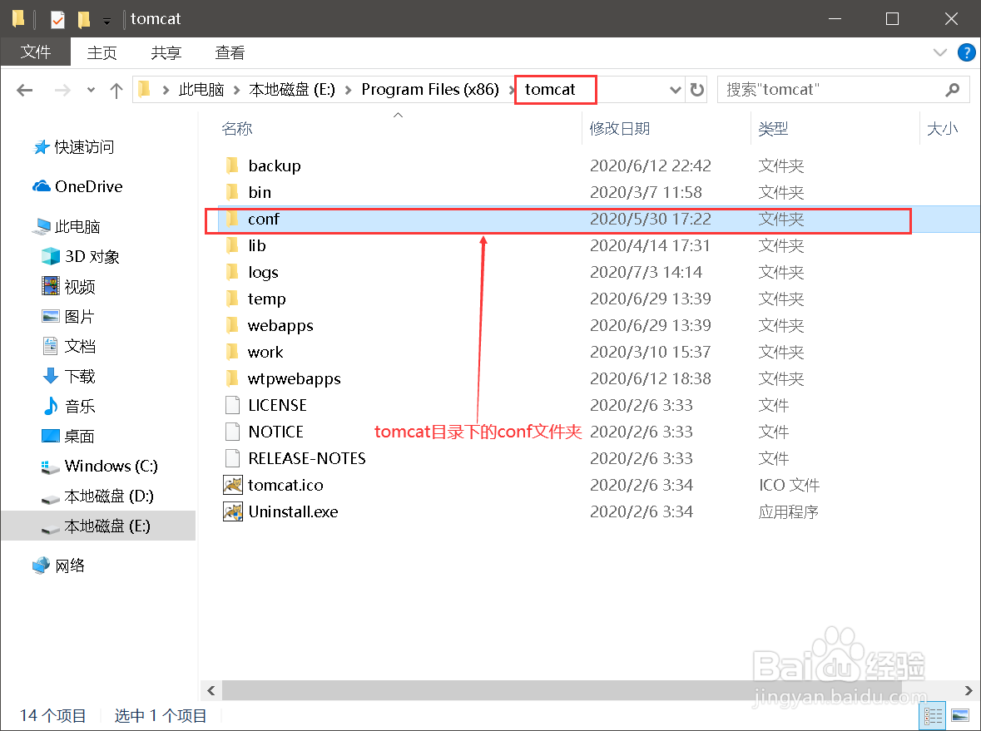The height and width of the screenshot is (731, 981).
Task: Select the LICENSE file icon
Action: [232, 405]
